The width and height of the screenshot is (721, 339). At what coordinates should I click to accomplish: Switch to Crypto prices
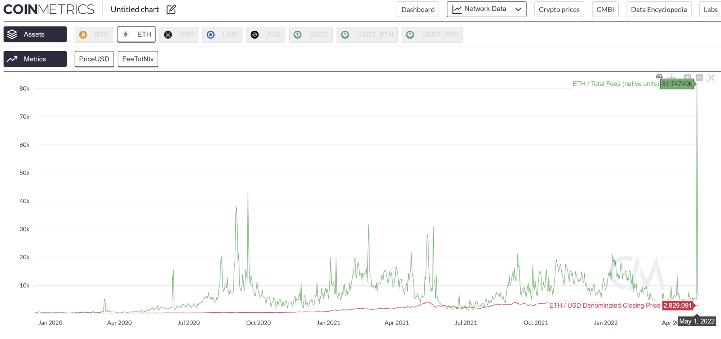[x=559, y=9]
